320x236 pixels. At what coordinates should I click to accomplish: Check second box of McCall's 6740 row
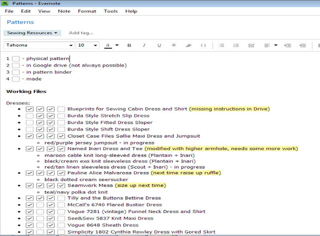(x=40, y=205)
